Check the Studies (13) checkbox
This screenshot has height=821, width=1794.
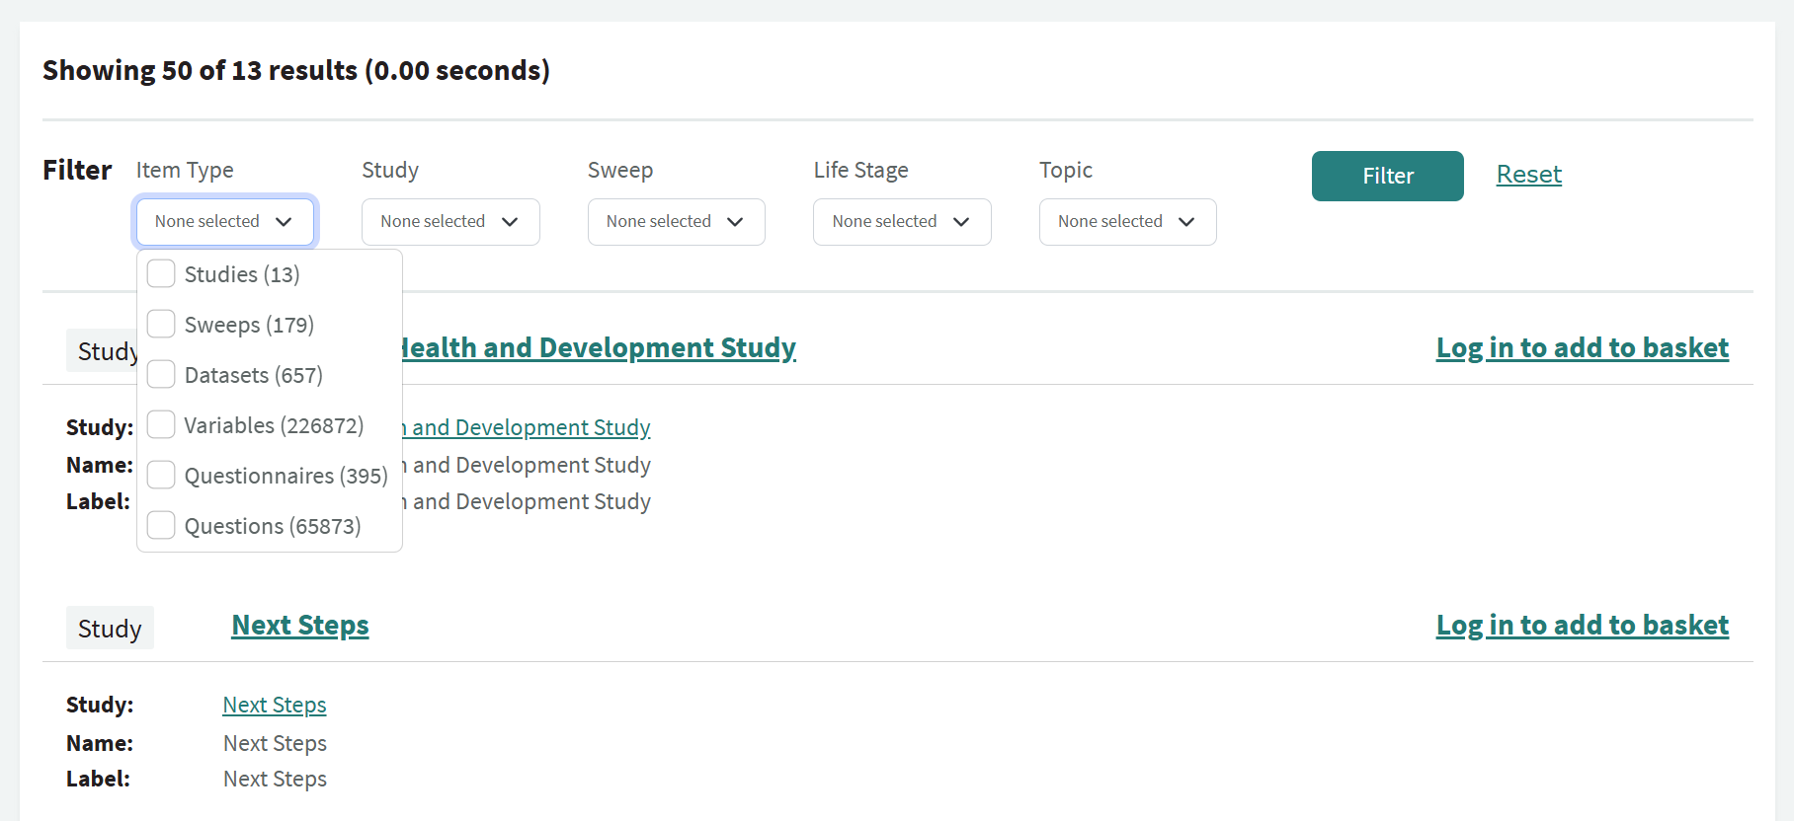pyautogui.click(x=161, y=273)
